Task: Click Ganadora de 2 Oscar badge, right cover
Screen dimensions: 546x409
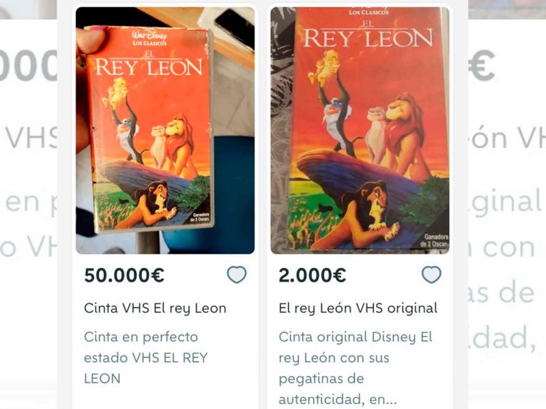Action: (x=434, y=241)
